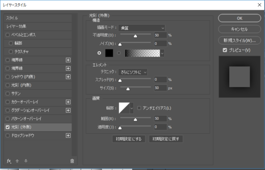Click plus icon beside カラーオーバーレイ

coord(68,102)
